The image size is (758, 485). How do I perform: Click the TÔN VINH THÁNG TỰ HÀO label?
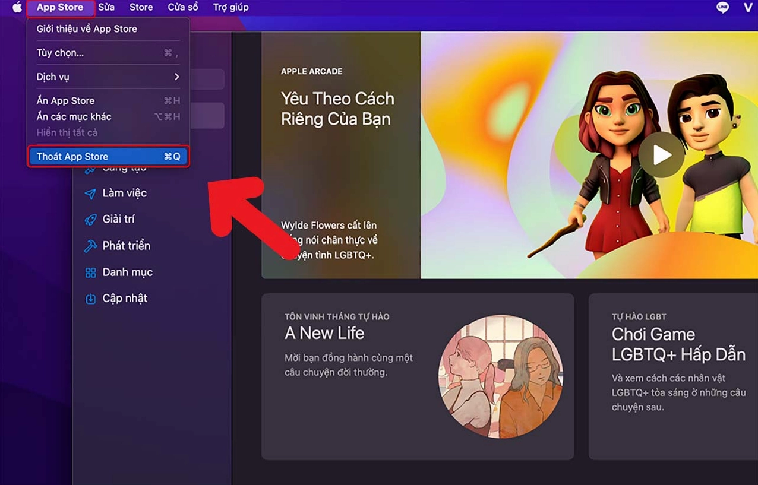pyautogui.click(x=337, y=316)
